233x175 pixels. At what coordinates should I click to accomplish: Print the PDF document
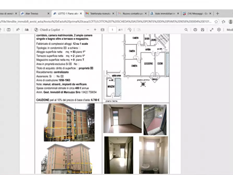195,30
